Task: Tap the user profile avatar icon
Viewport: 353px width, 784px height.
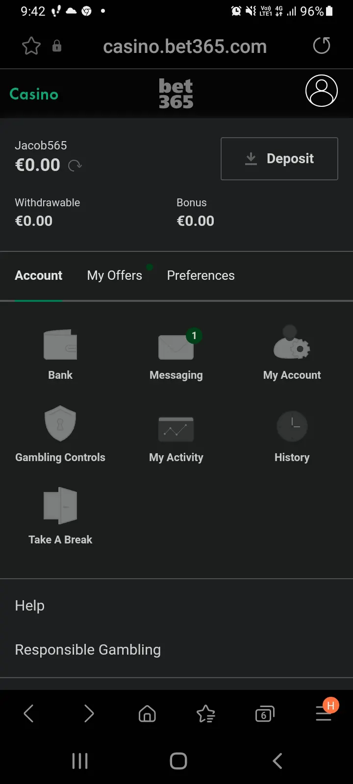Action: [322, 91]
